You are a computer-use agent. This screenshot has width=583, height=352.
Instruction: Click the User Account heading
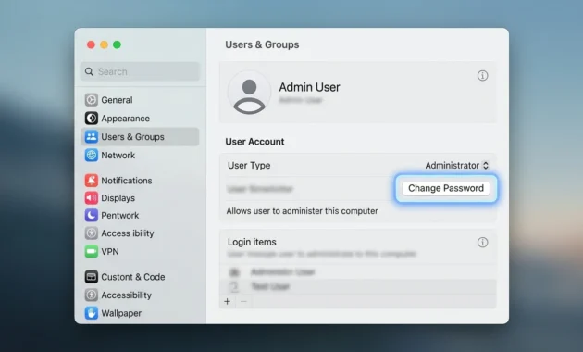(254, 142)
